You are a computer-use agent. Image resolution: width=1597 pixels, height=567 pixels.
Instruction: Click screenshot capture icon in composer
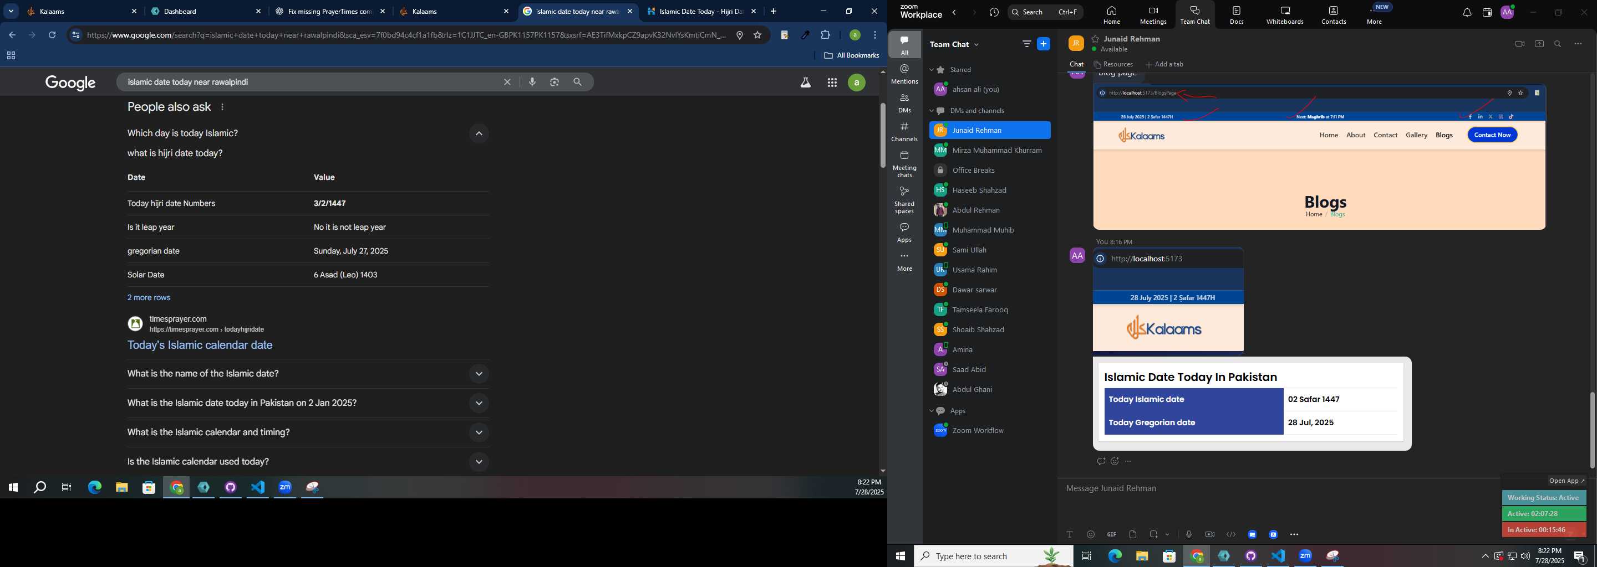pyautogui.click(x=1154, y=534)
